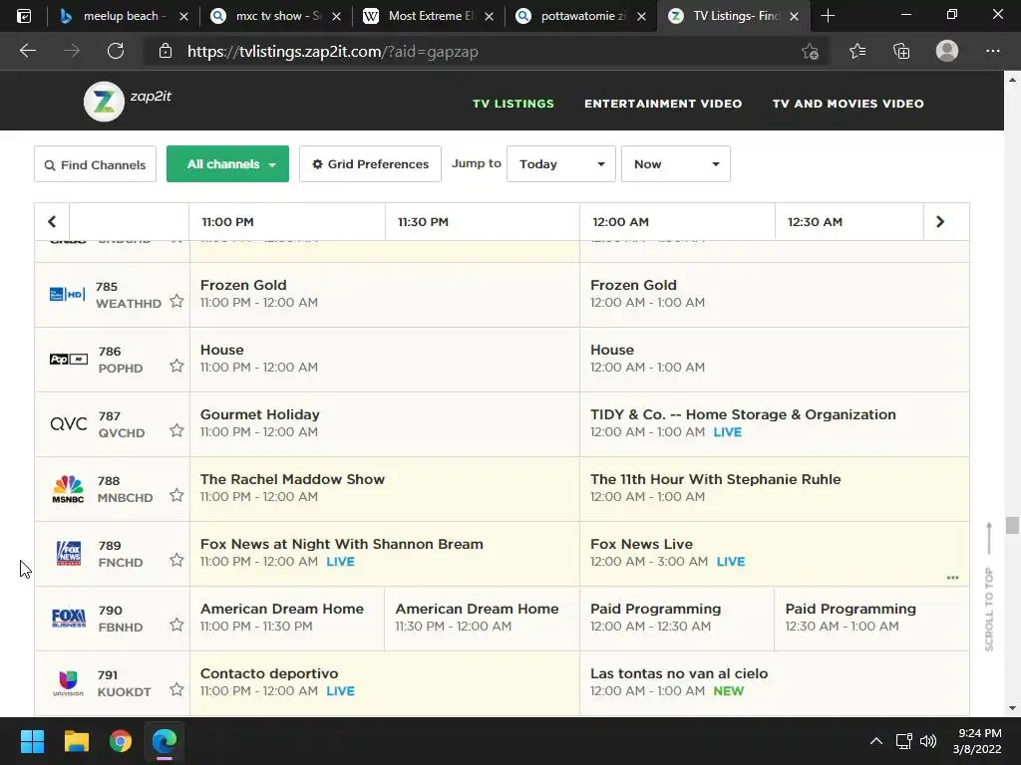This screenshot has width=1021, height=765.
Task: Open File Explorer from the taskbar
Action: pyautogui.click(x=76, y=741)
